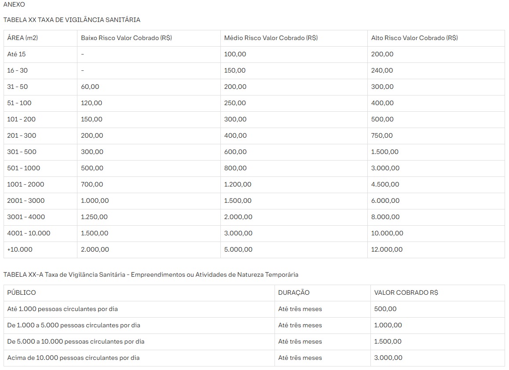Click the VALOR COBRADO R$ column header
This screenshot has height=370, width=509.
click(x=406, y=293)
